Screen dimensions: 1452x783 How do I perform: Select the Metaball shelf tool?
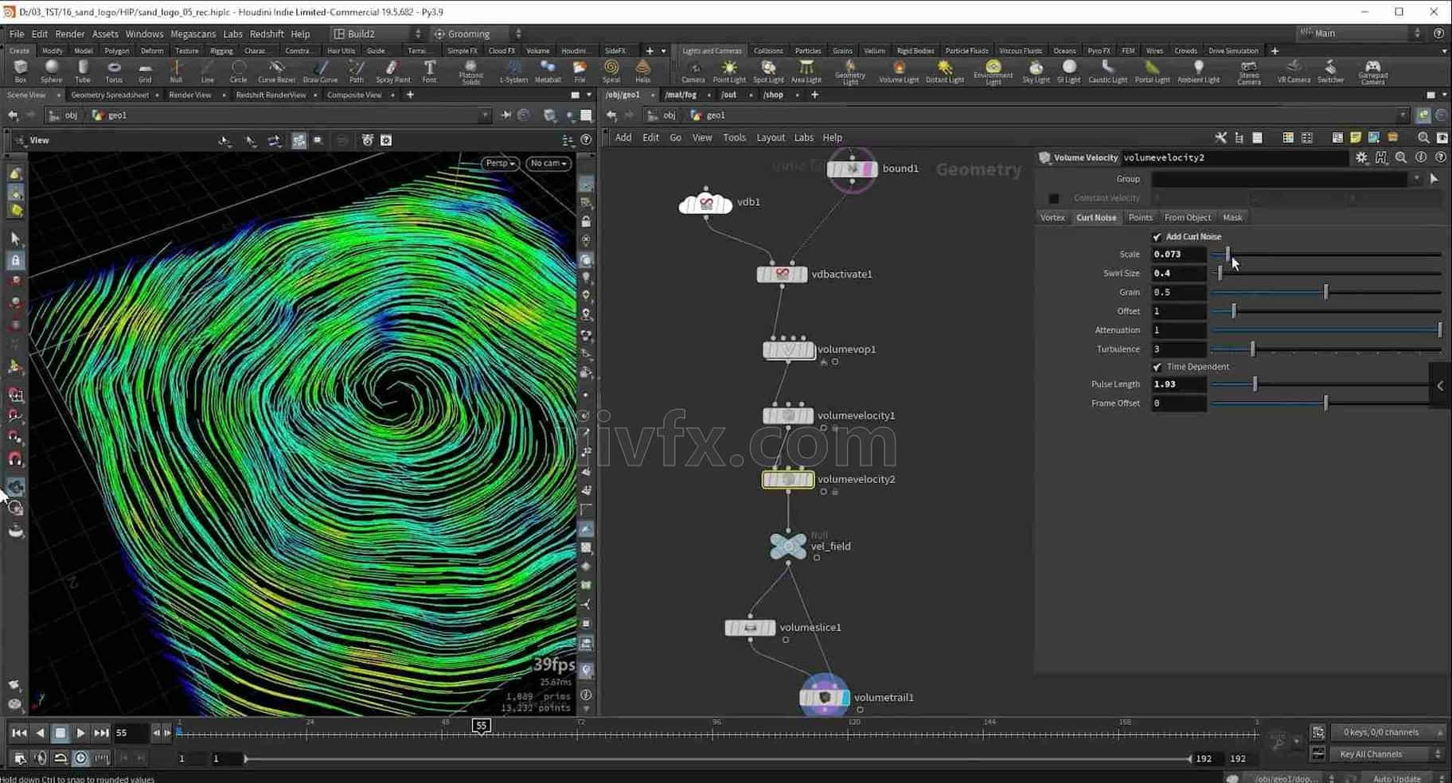548,71
